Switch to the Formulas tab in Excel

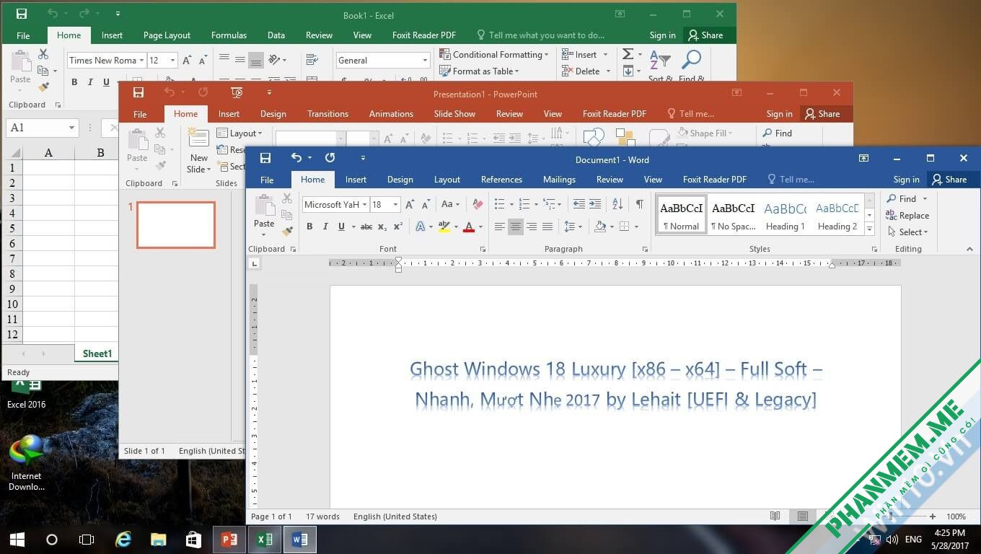click(x=229, y=35)
